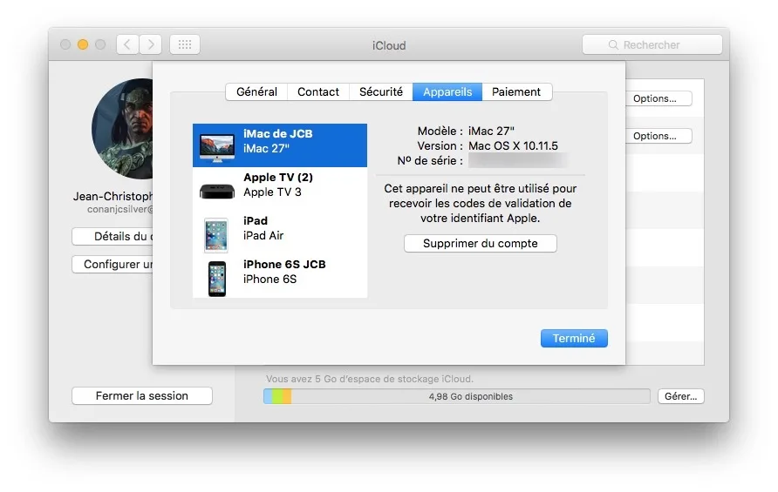Click the Configurer button in sidebar
Screen dimensions: 778x492
click(113, 264)
